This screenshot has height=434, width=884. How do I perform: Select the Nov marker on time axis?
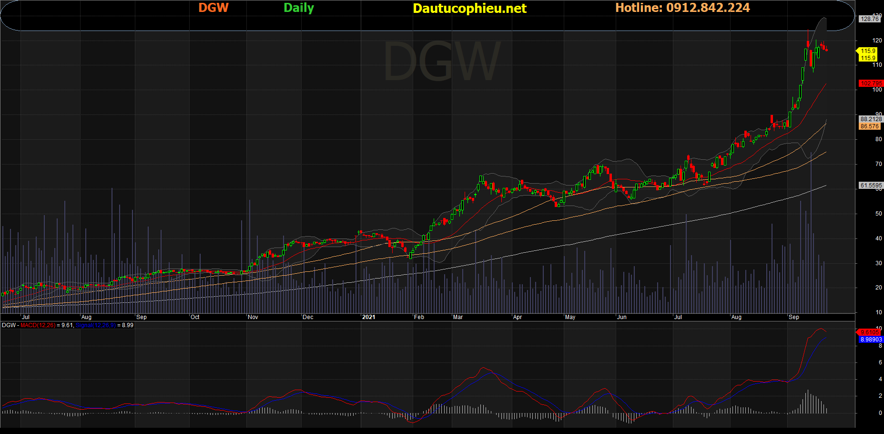click(x=253, y=317)
